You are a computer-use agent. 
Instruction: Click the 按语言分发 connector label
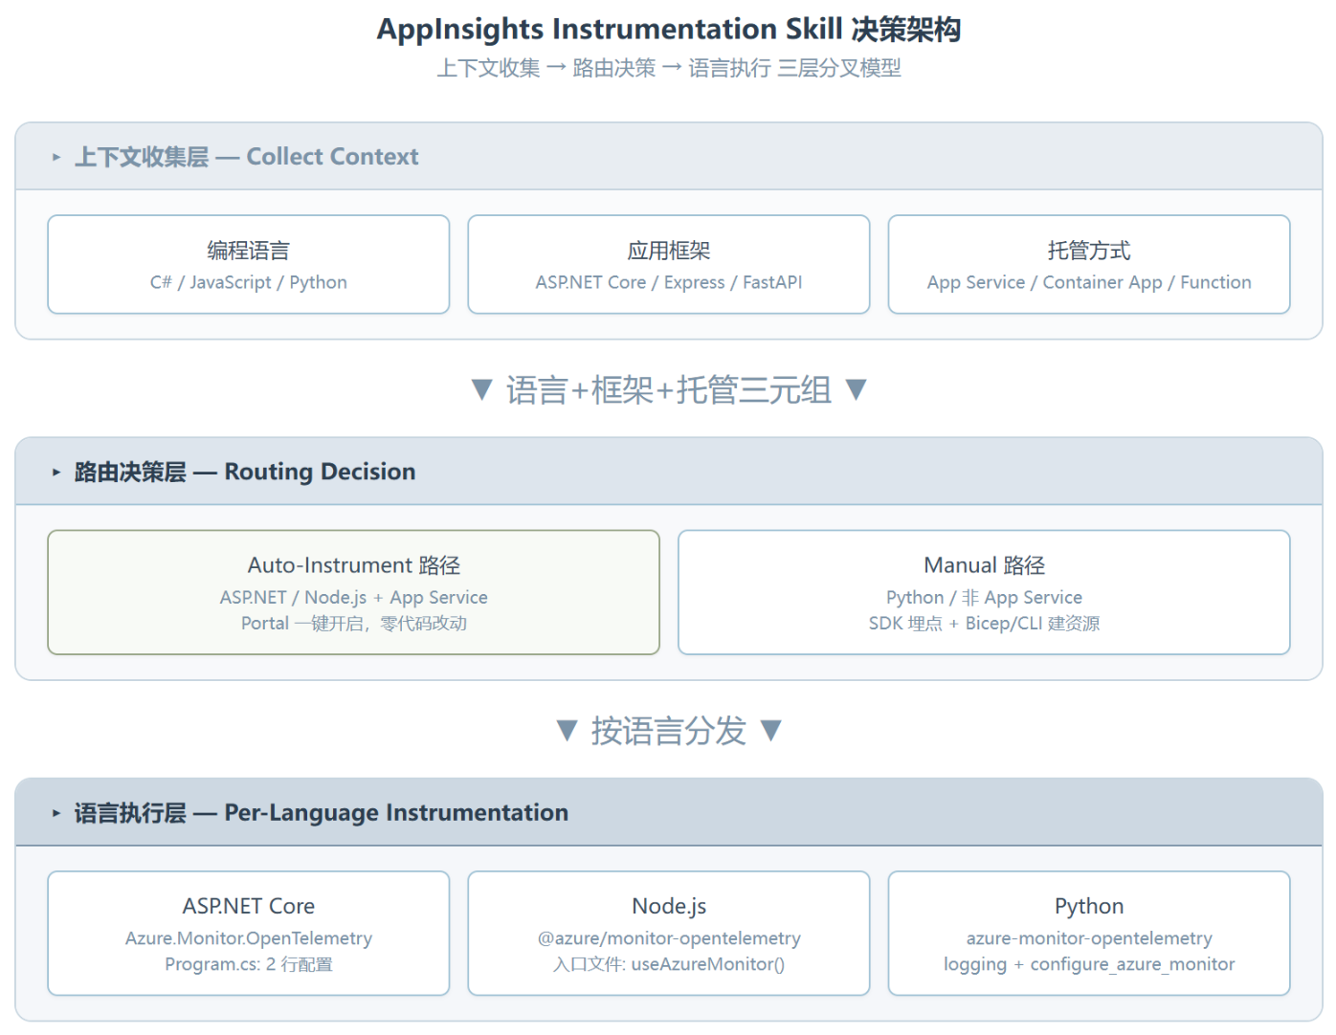[669, 731]
